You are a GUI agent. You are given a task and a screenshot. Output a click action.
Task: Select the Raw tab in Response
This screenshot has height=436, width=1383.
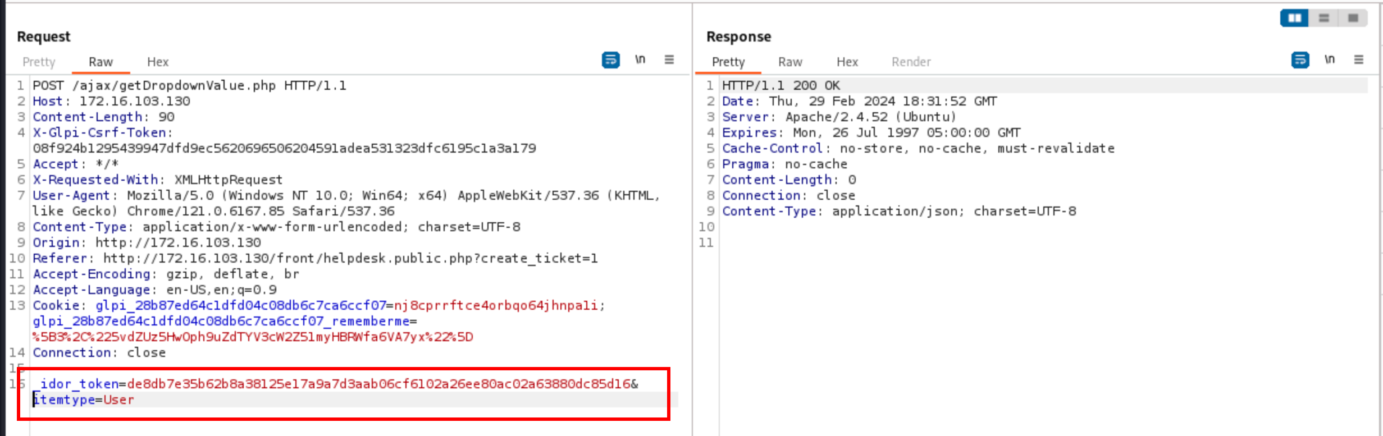click(x=790, y=62)
